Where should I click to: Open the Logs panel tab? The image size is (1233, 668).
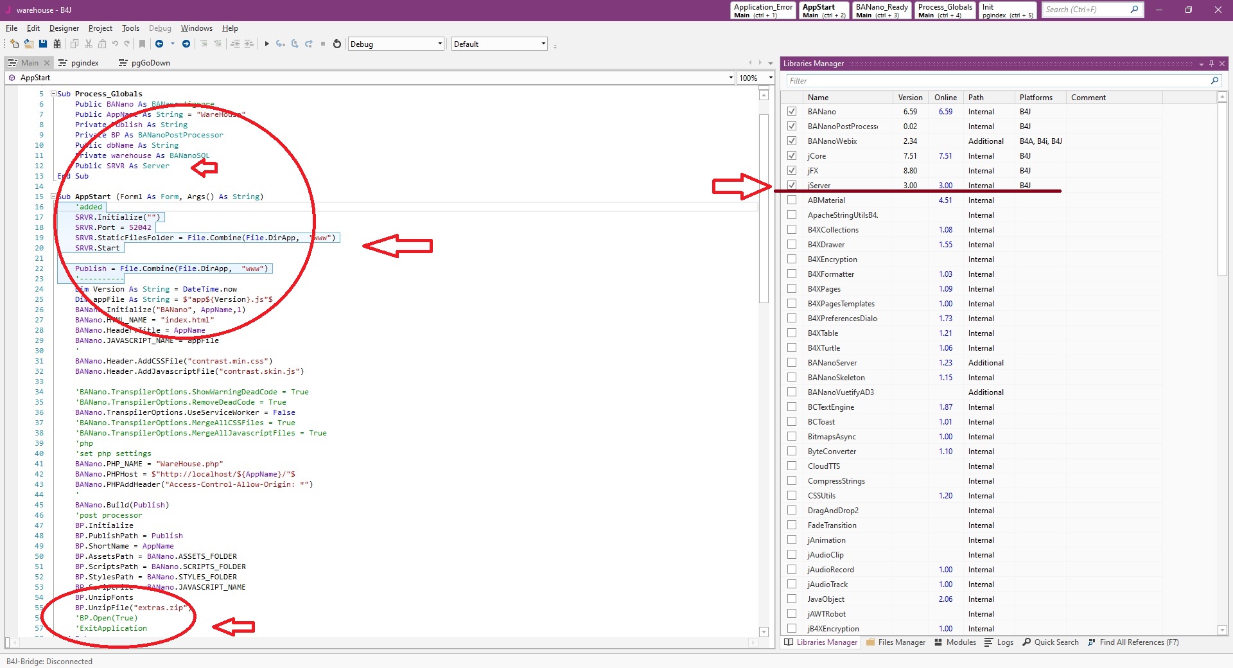pyautogui.click(x=999, y=642)
